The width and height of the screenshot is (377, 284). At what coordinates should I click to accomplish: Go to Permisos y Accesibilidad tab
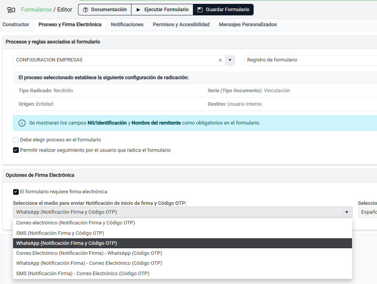tap(181, 25)
